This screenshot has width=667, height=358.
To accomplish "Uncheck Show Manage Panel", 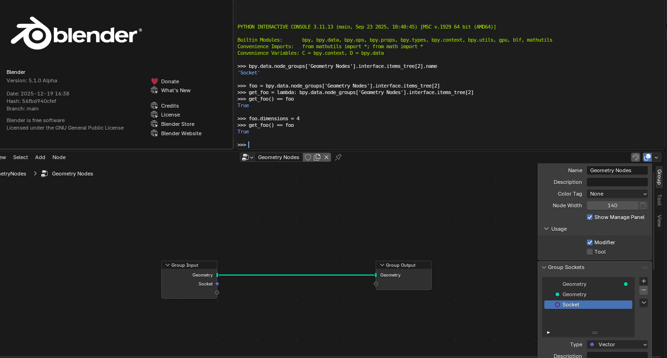I will (590, 217).
